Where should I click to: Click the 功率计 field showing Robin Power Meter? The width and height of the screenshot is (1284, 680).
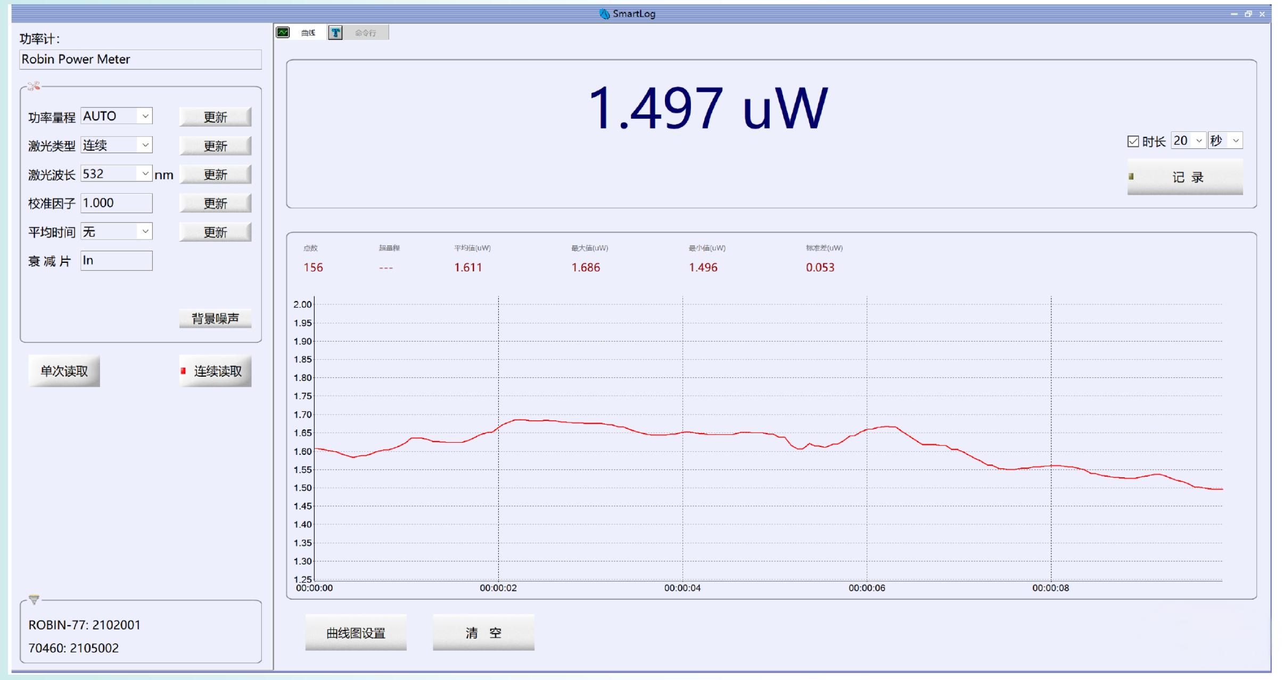141,60
